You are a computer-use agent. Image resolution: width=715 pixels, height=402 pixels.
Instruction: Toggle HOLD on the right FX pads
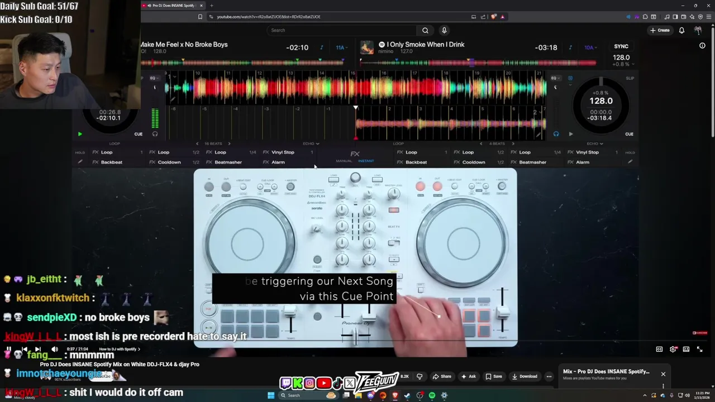630,152
